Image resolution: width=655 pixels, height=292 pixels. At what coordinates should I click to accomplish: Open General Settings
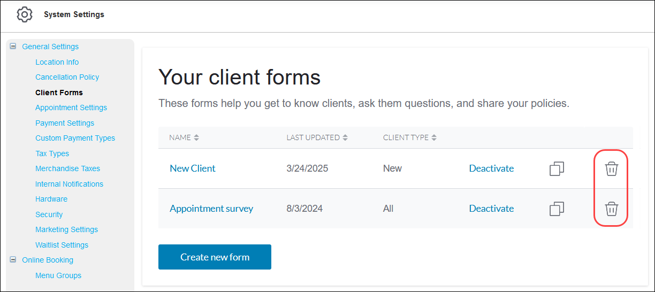50,47
